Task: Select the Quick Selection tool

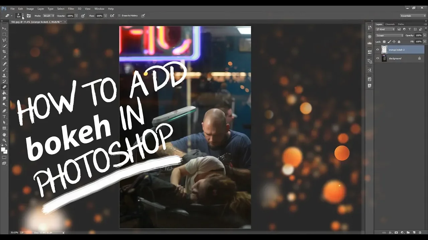Action: [x=4, y=46]
